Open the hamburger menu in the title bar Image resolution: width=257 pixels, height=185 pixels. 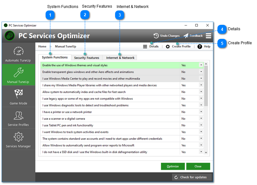coord(209,36)
